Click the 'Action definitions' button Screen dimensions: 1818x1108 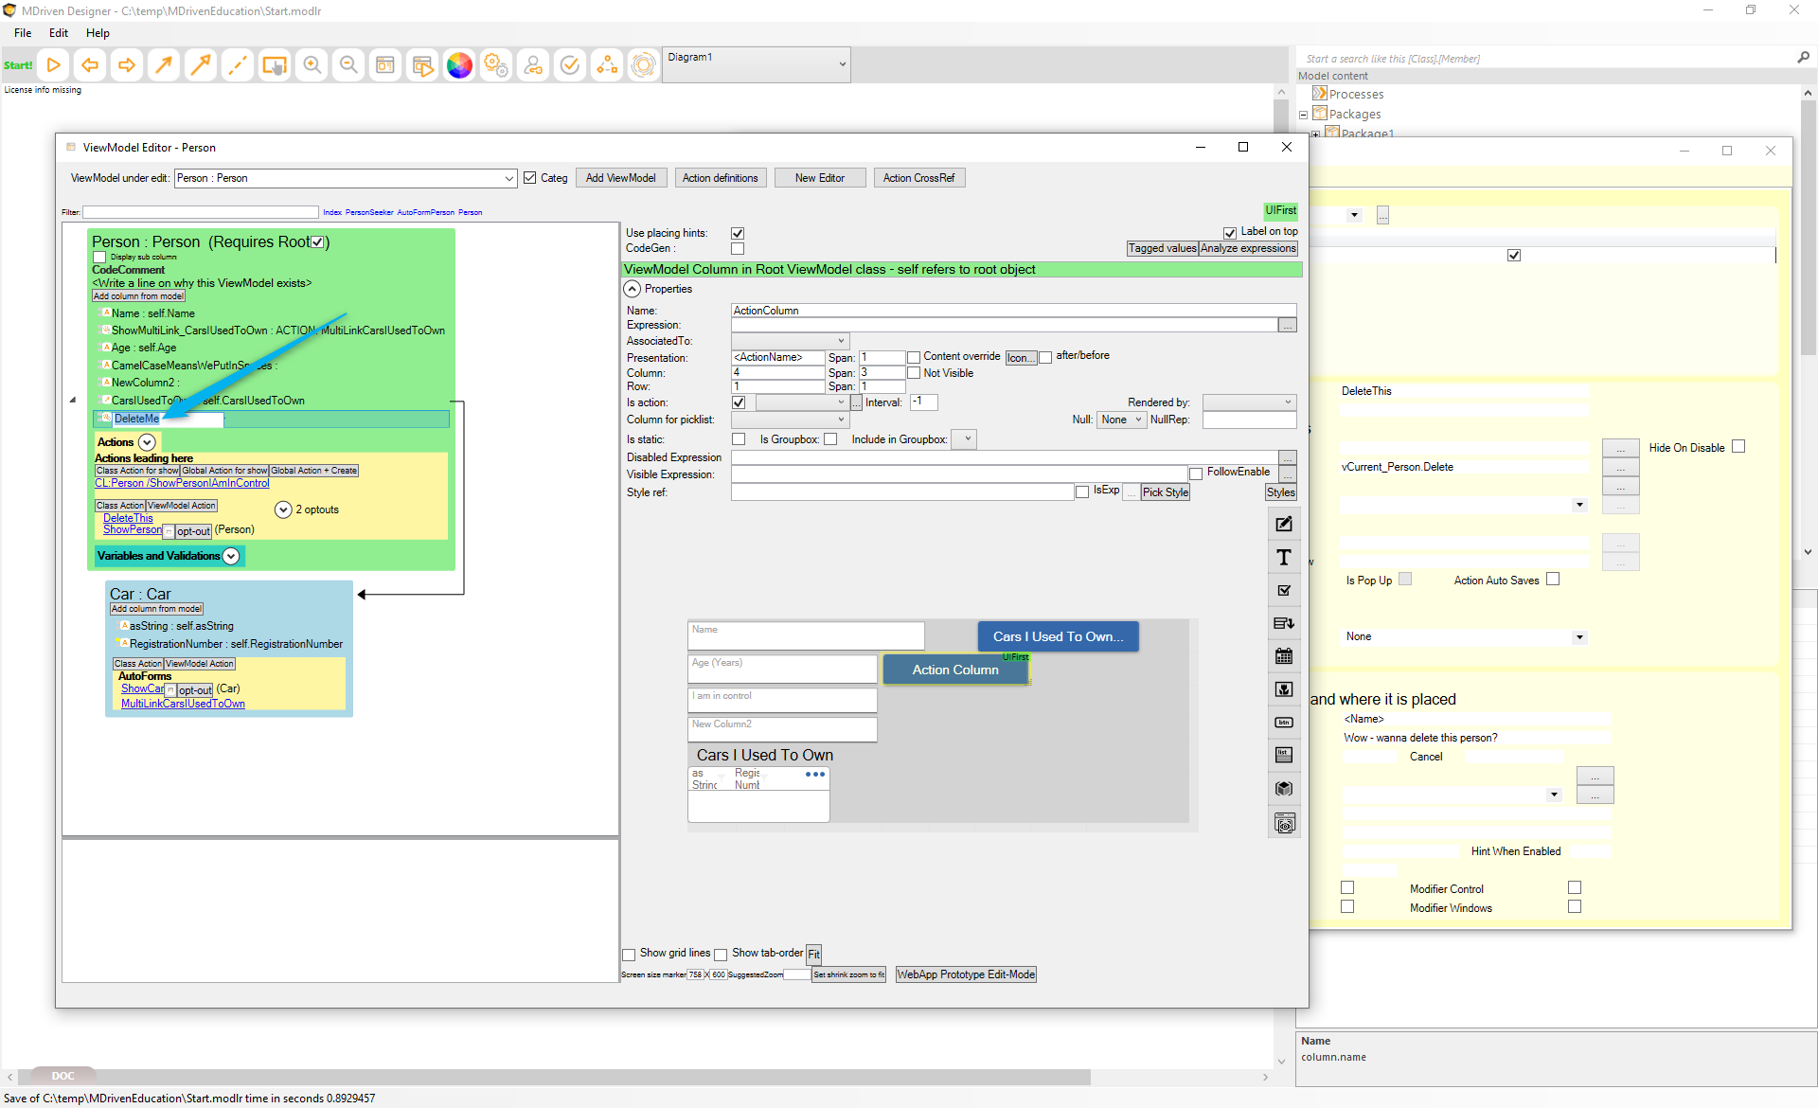[720, 178]
